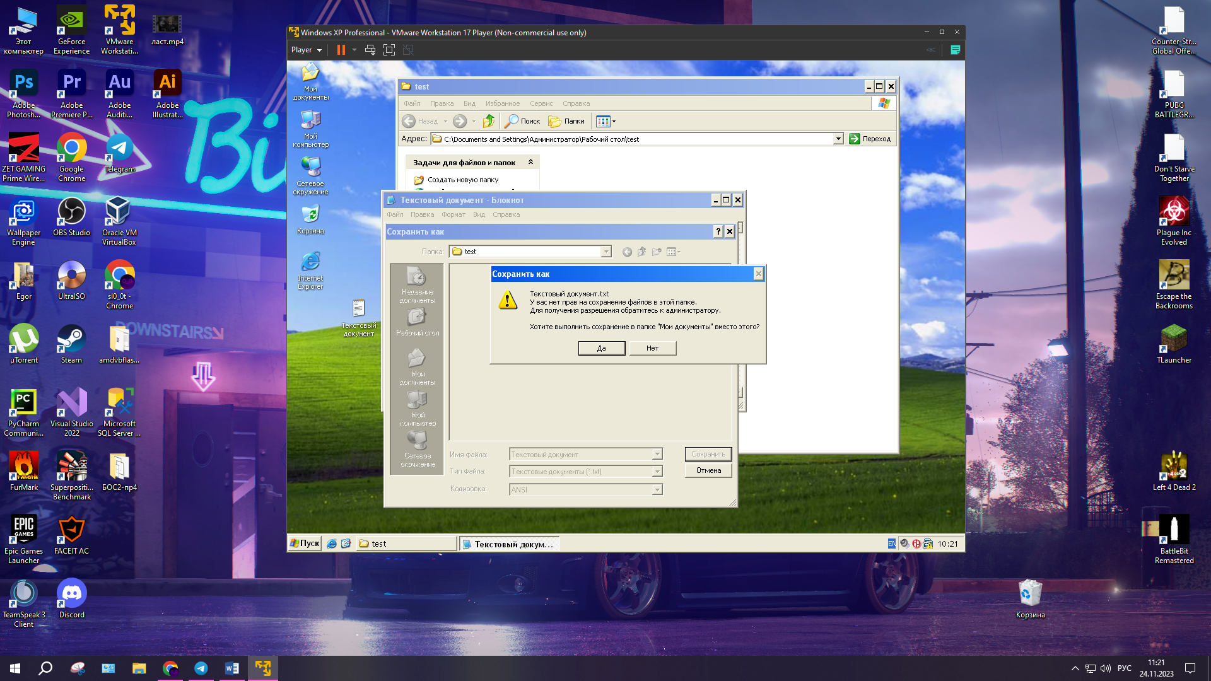The height and width of the screenshot is (681, 1211).
Task: Click create new folder icon in Save As toolbar
Action: pyautogui.click(x=657, y=252)
